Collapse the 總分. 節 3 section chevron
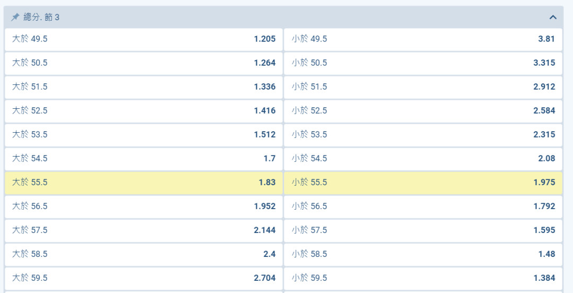Image resolution: width=573 pixels, height=293 pixels. (553, 18)
